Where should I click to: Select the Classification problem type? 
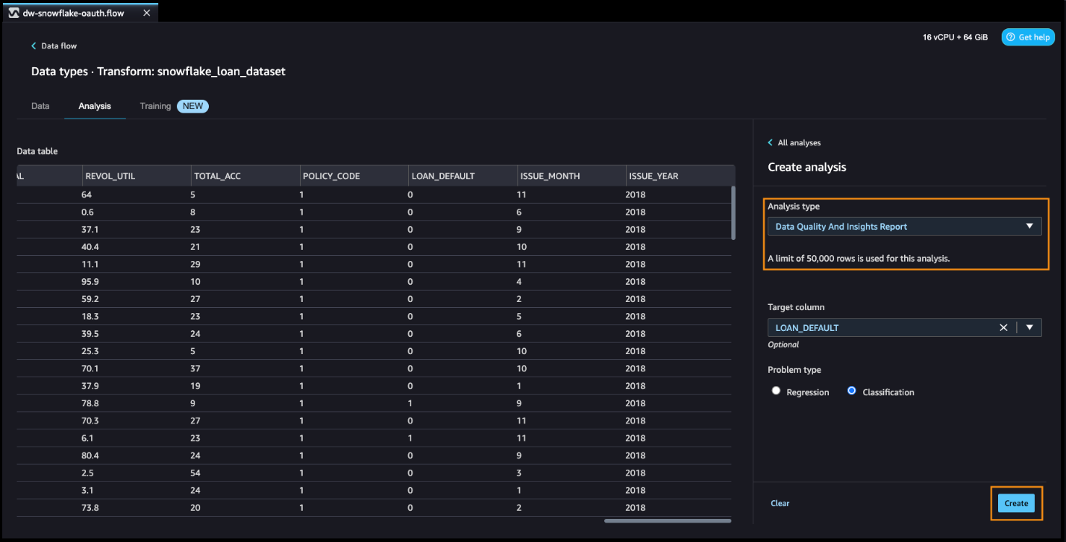pos(852,391)
